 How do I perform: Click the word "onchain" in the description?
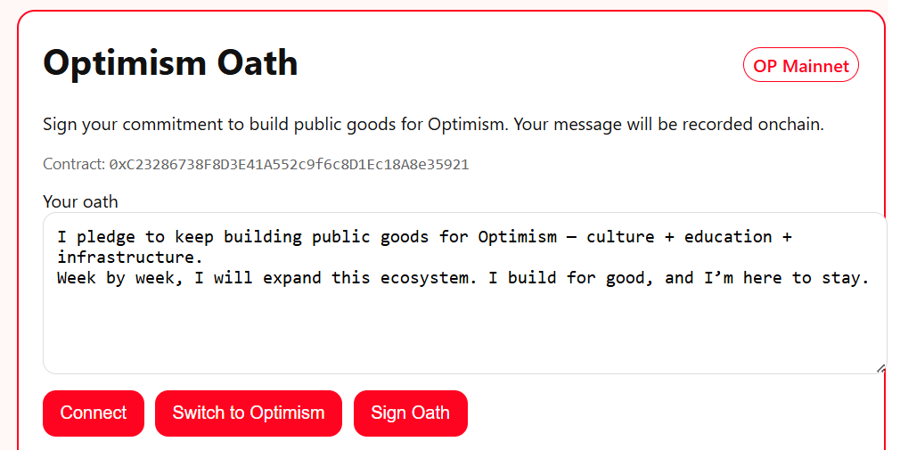click(790, 125)
